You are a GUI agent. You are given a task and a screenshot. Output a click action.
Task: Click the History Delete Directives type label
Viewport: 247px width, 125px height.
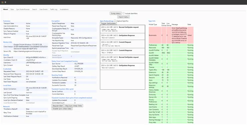click(154, 91)
